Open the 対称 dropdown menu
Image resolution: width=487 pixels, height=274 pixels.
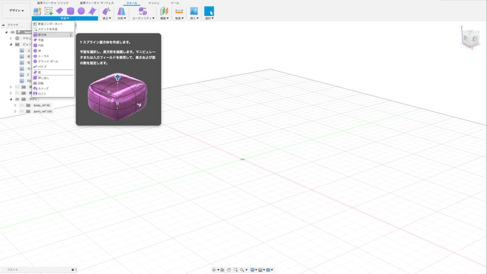click(121, 18)
